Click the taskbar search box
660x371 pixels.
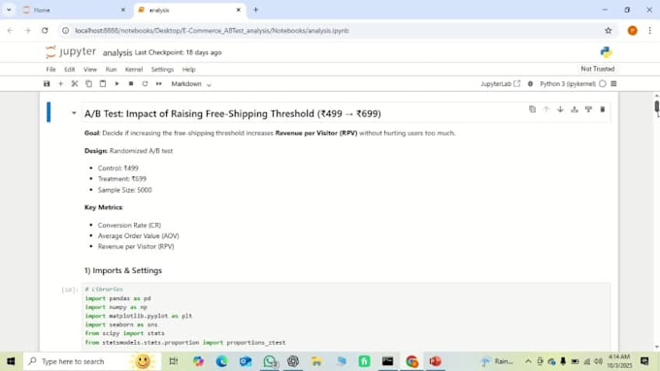pyautogui.click(x=92, y=361)
